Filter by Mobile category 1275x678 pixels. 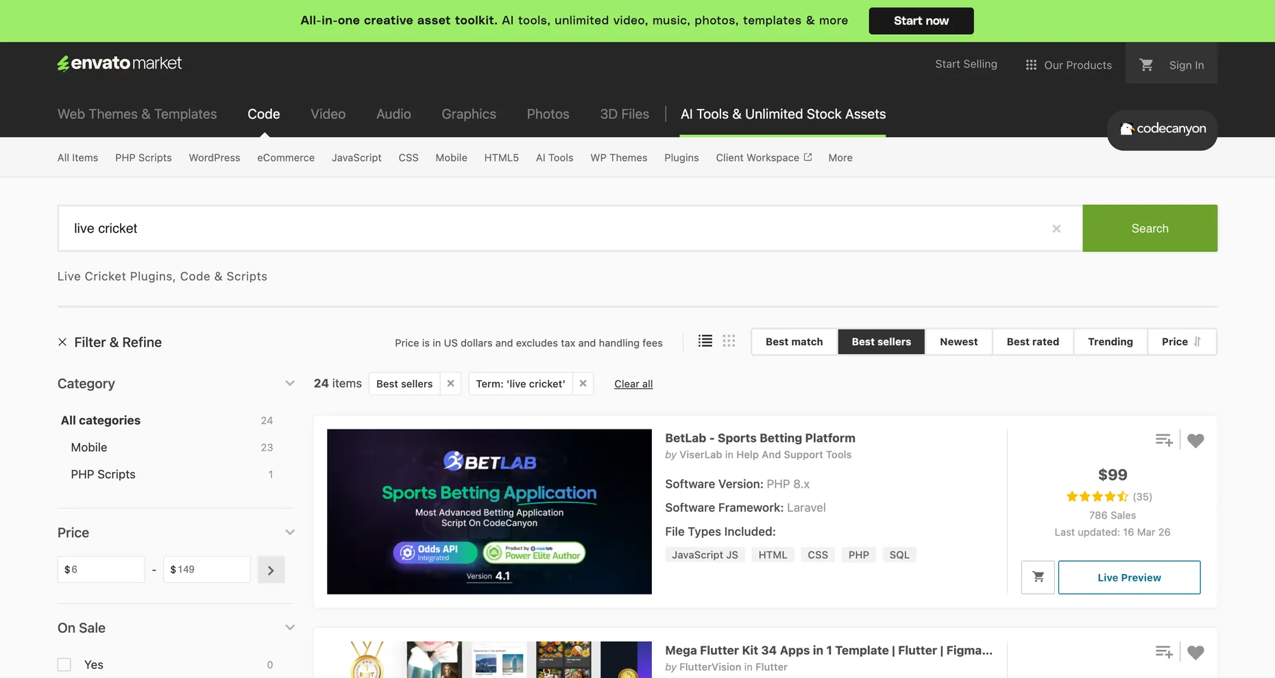(89, 447)
